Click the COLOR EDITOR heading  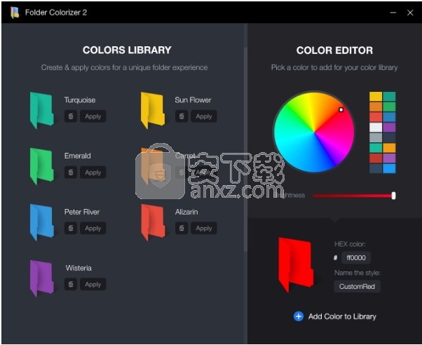click(x=334, y=50)
